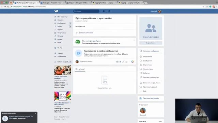Open Видео in the left menu
The height and width of the screenshot is (123, 218).
pyautogui.click(x=60, y=39)
